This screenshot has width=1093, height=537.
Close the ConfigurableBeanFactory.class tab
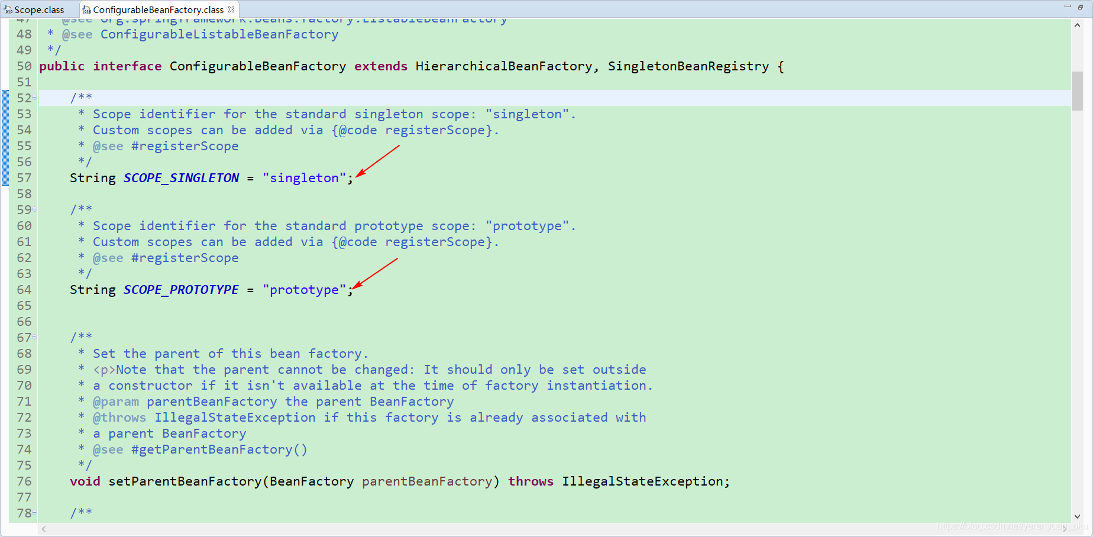[231, 9]
